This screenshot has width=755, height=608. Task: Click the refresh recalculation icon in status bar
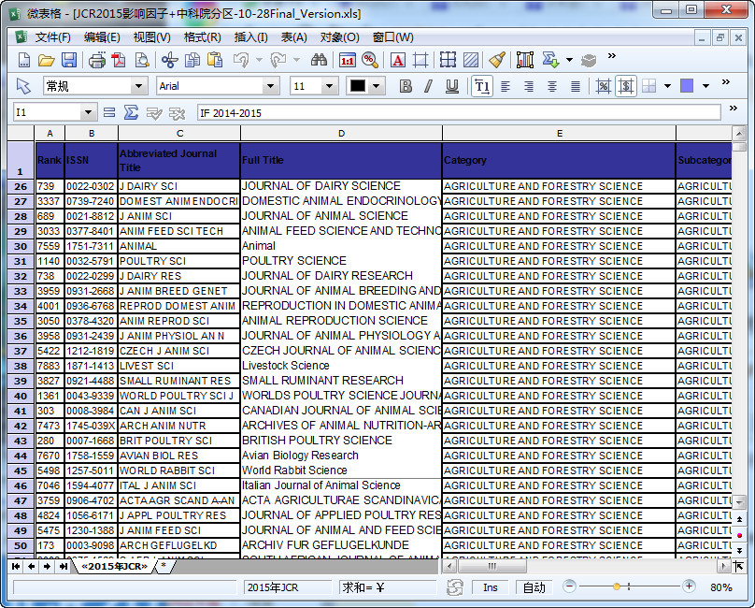[x=454, y=587]
